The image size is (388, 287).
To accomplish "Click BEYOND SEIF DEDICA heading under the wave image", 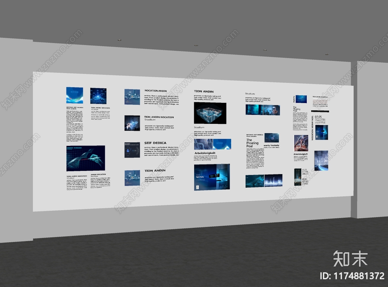I will (75, 107).
